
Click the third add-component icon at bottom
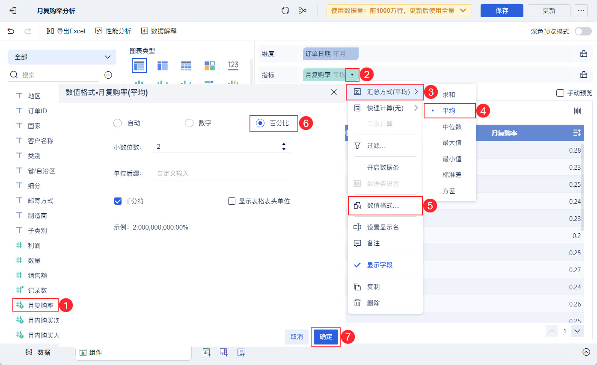pos(241,352)
